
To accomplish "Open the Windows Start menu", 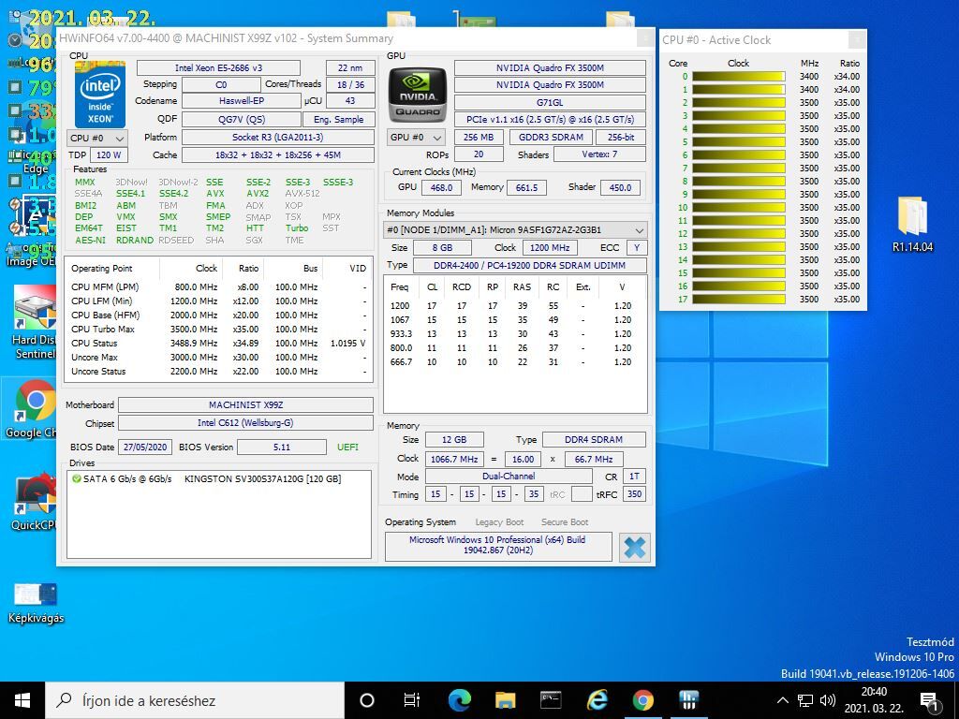I will (22, 700).
